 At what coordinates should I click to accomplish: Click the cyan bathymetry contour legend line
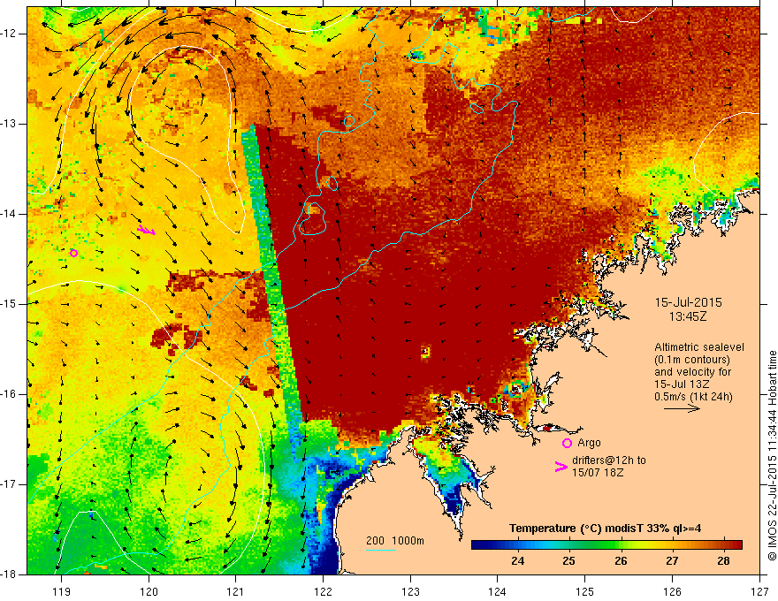coord(381,550)
